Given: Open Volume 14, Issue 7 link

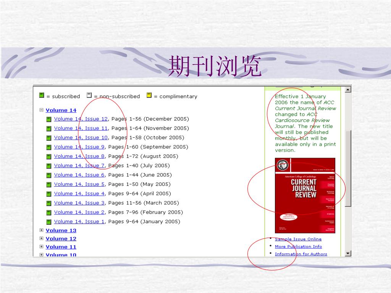Looking at the screenshot, I should point(79,166).
